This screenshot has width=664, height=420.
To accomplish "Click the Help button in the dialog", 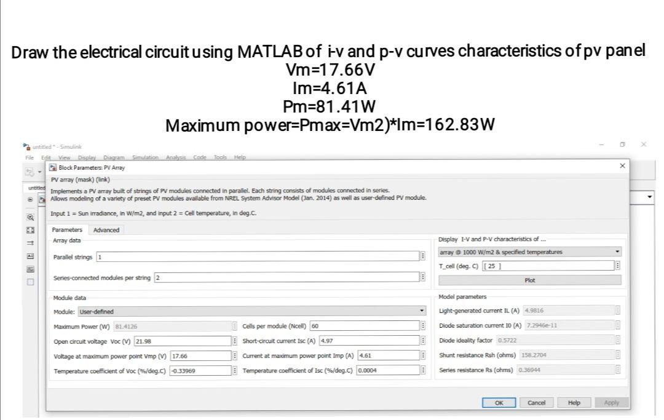I will 574,403.
